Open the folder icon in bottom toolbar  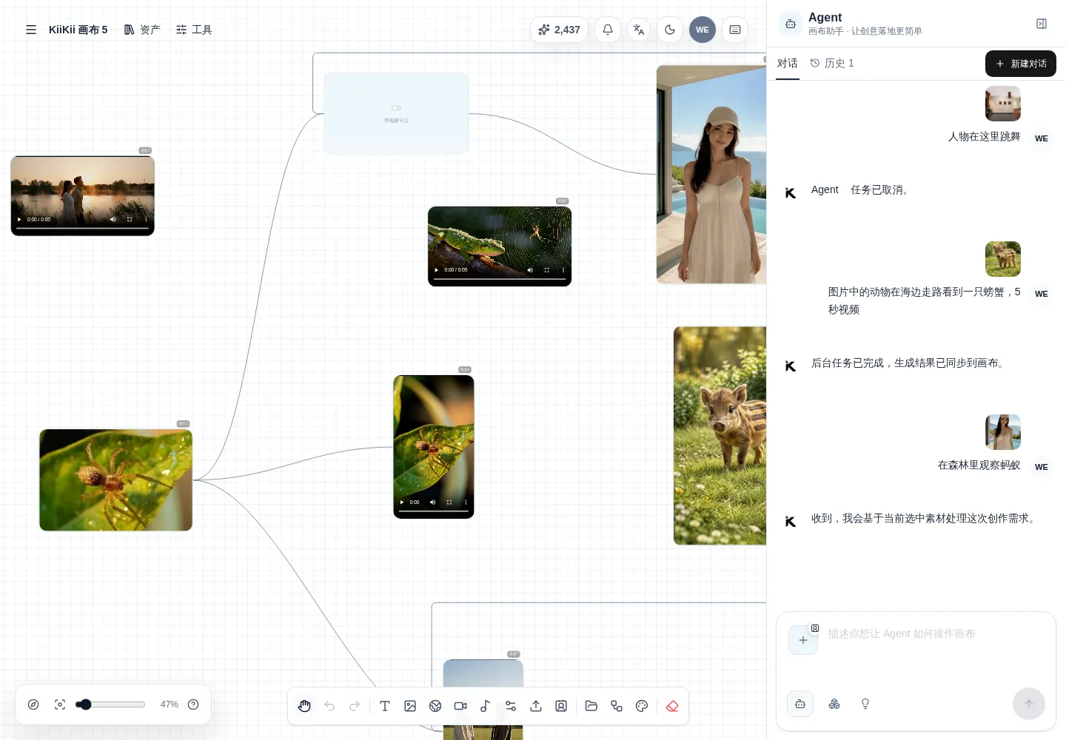(x=591, y=706)
